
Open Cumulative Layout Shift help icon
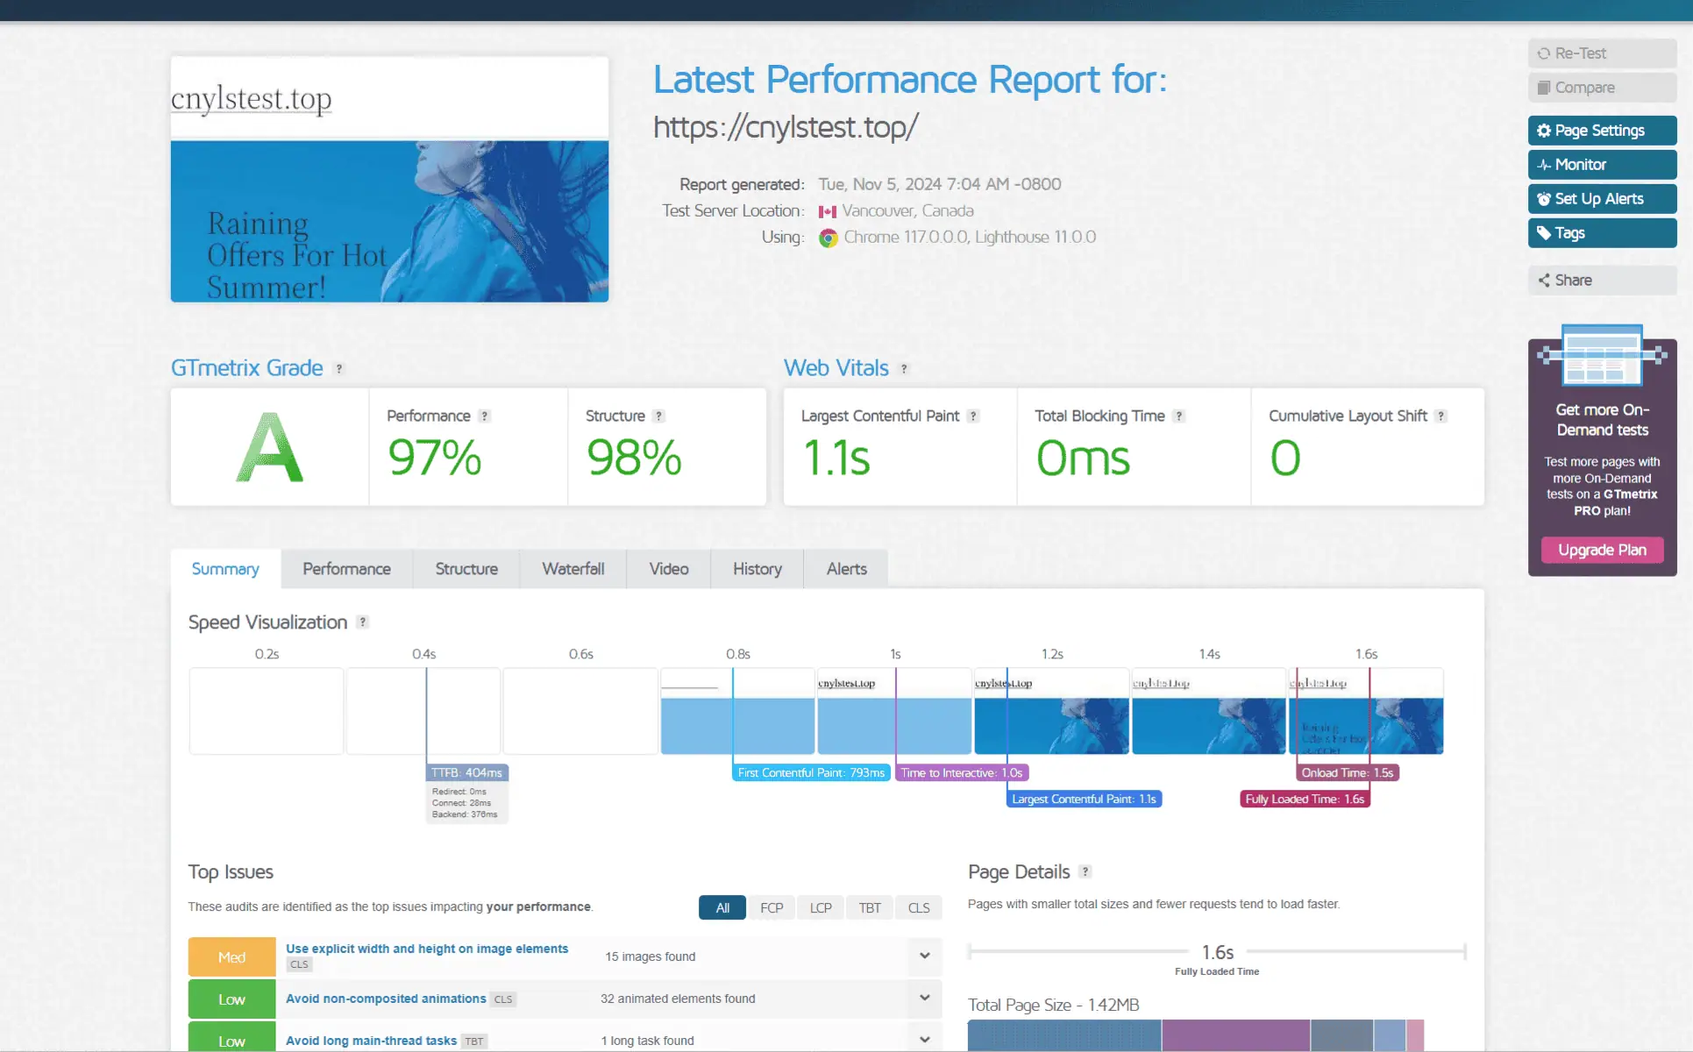click(x=1440, y=416)
